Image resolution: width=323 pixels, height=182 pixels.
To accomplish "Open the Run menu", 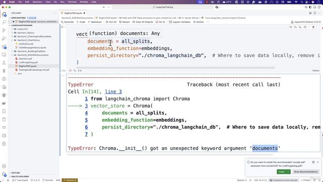I will coord(62,2).
